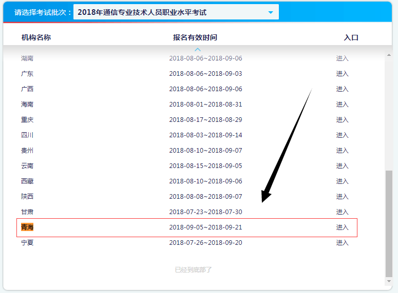The width and height of the screenshot is (398, 293).
Task: Click 进入 for highlighted 青海 row
Action: (342, 227)
